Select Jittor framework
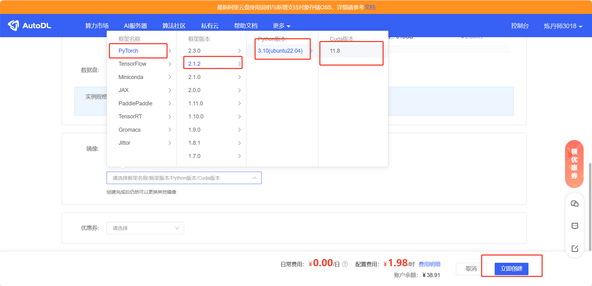This screenshot has height=286, width=592. (x=124, y=143)
